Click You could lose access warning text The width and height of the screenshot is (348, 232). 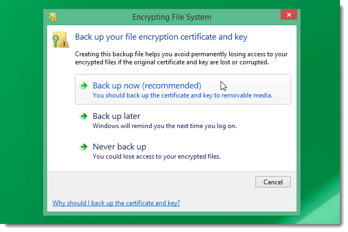point(156,157)
